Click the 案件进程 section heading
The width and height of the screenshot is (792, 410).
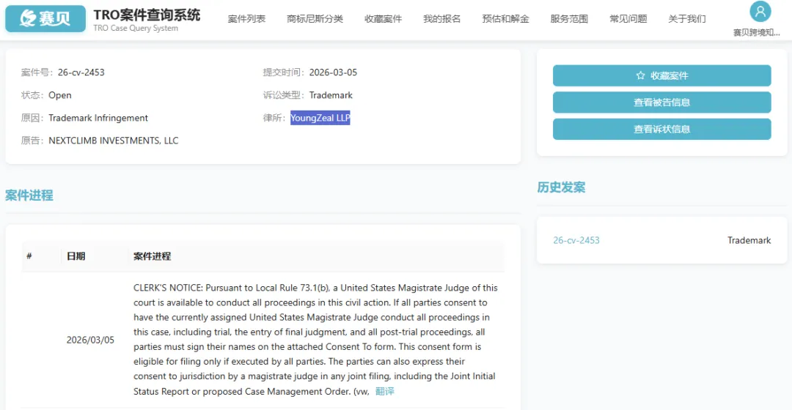[29, 195]
